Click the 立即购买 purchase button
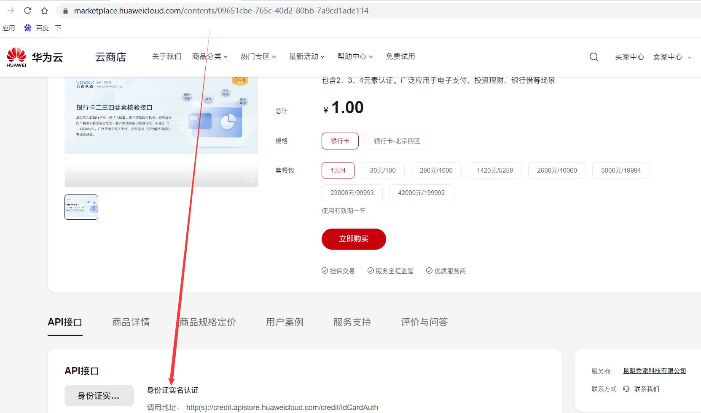701x413 pixels. [354, 239]
